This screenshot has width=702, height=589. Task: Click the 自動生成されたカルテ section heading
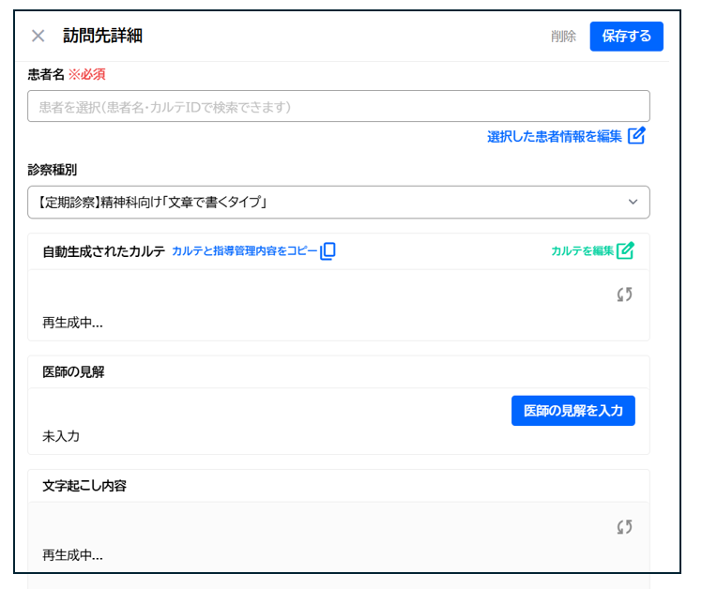(x=103, y=251)
